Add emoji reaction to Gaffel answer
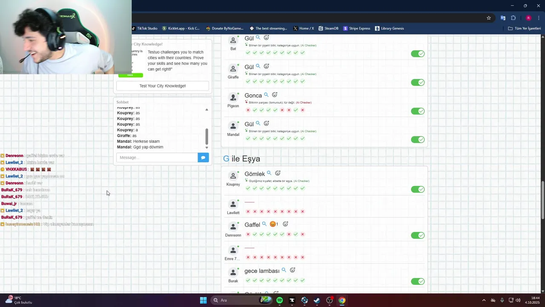Screen dimensions: 545x307 tap(286, 224)
